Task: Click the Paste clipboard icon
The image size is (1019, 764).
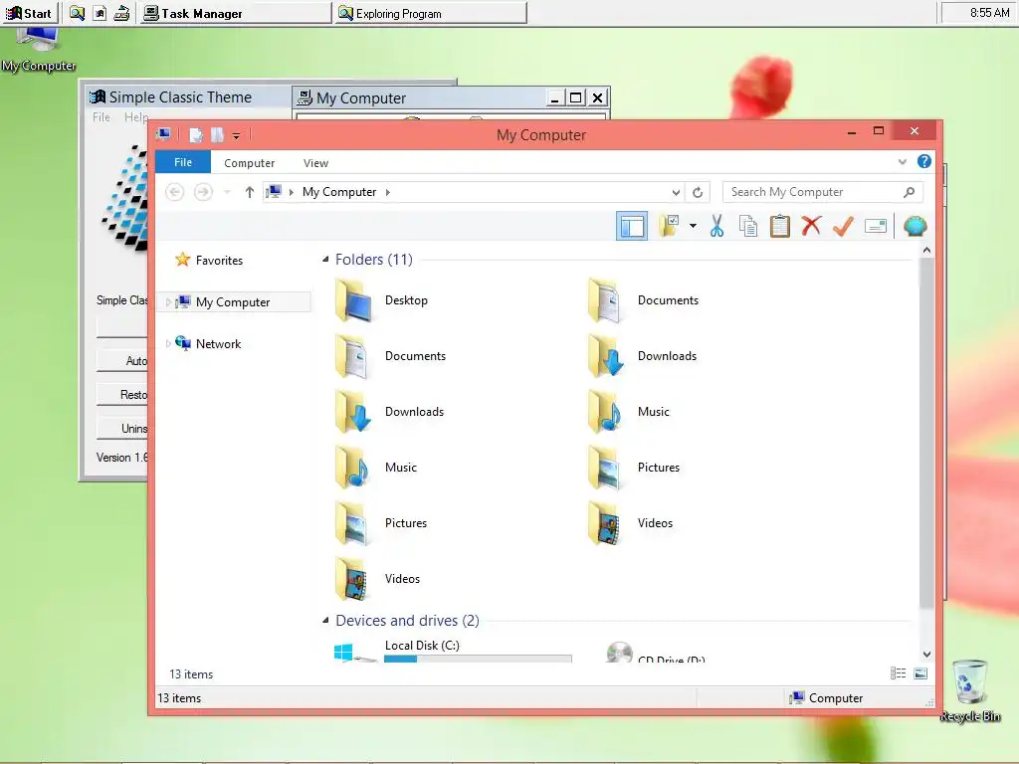Action: tap(780, 226)
